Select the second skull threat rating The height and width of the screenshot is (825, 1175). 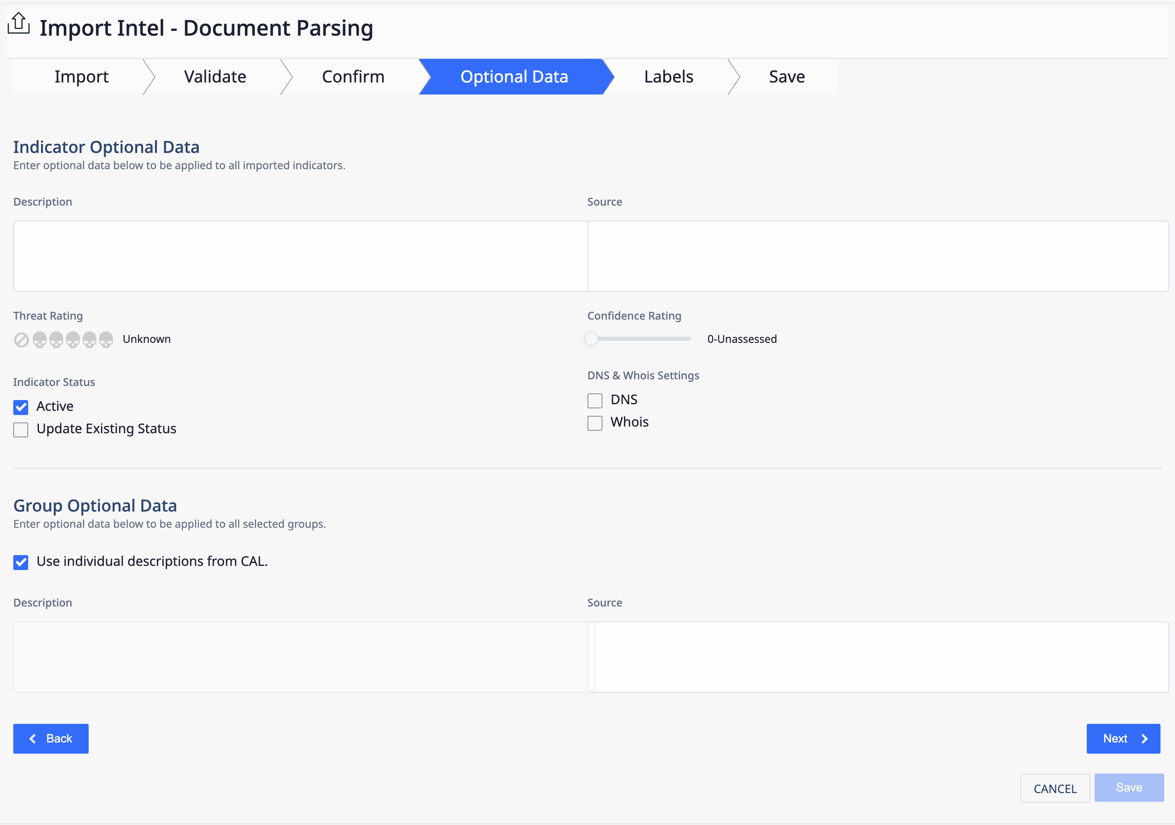pos(56,340)
